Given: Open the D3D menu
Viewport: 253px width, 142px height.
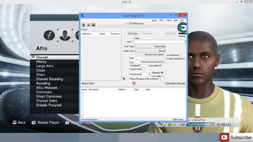Looking at the screenshot, I should click(x=161, y=20).
